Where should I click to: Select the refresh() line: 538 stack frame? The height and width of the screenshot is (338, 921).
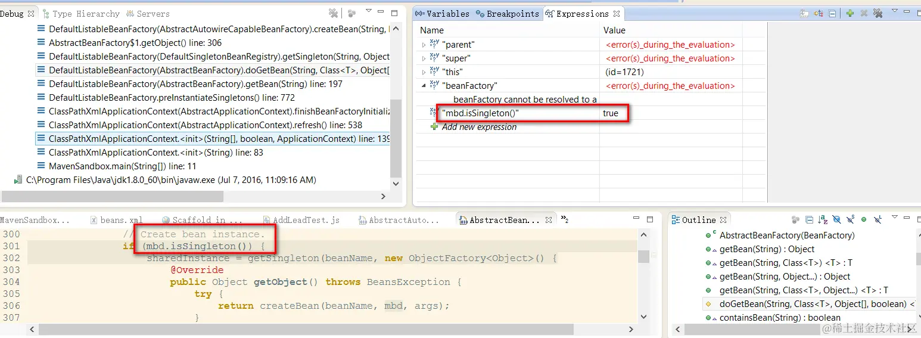click(206, 125)
